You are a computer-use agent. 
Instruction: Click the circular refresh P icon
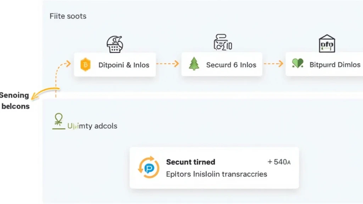pos(149,168)
